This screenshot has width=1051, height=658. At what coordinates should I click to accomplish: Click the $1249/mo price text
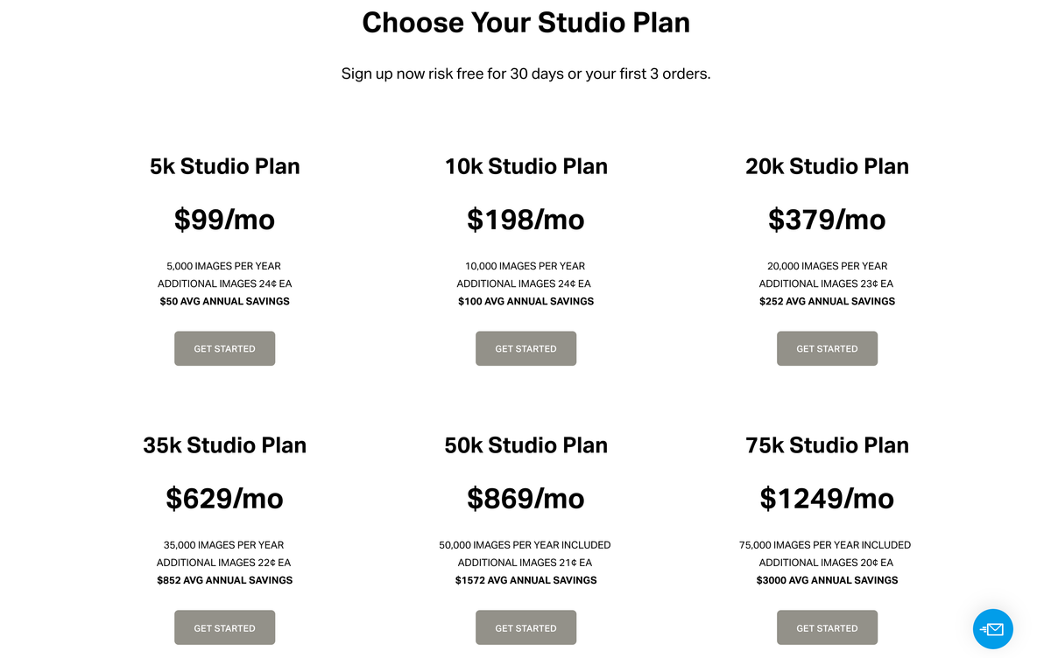(827, 498)
